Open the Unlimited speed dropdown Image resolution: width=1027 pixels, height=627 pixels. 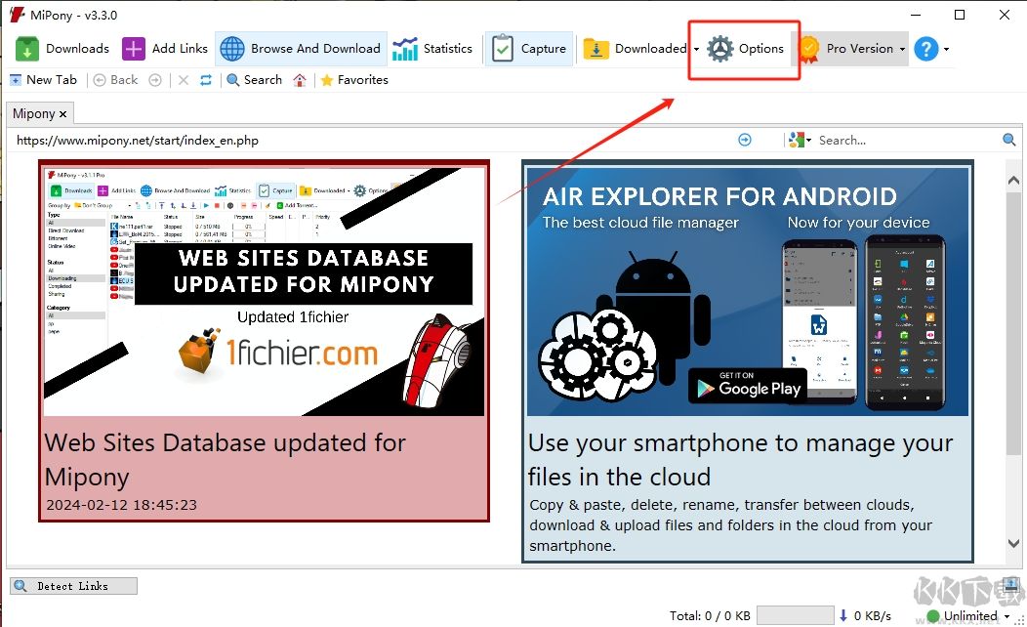coord(1006,616)
